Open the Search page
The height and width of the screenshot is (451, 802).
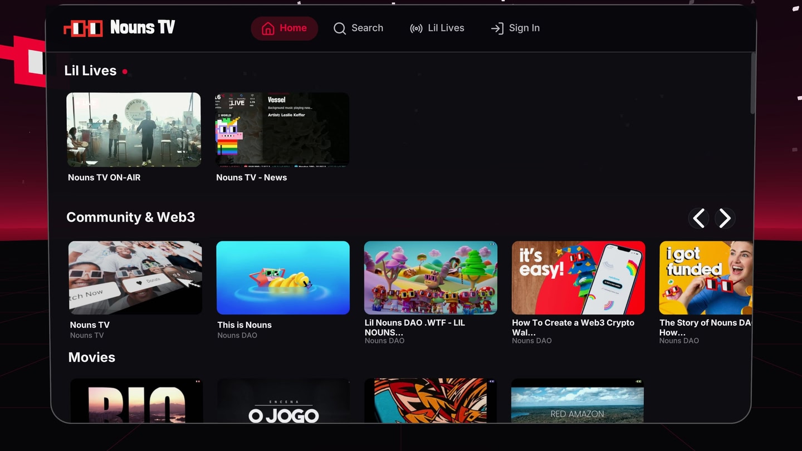(x=358, y=28)
